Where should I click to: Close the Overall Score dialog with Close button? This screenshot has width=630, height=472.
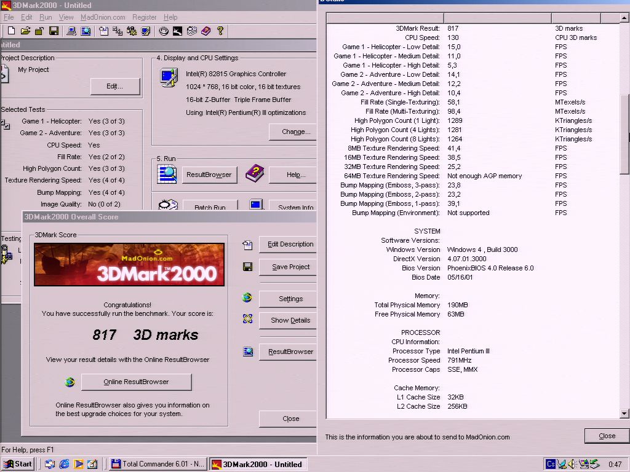(288, 419)
